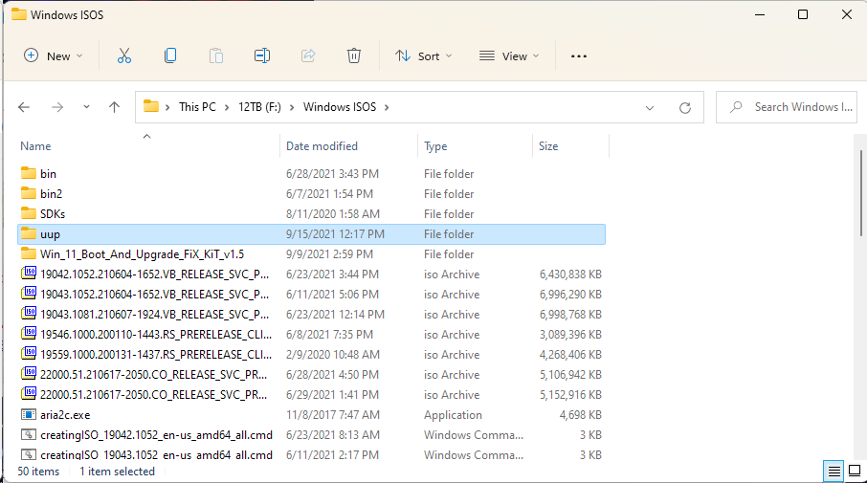Go up one folder level arrow
The width and height of the screenshot is (867, 483).
(114, 107)
